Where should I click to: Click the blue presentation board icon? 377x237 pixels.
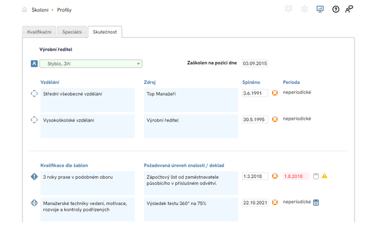[x=320, y=9]
